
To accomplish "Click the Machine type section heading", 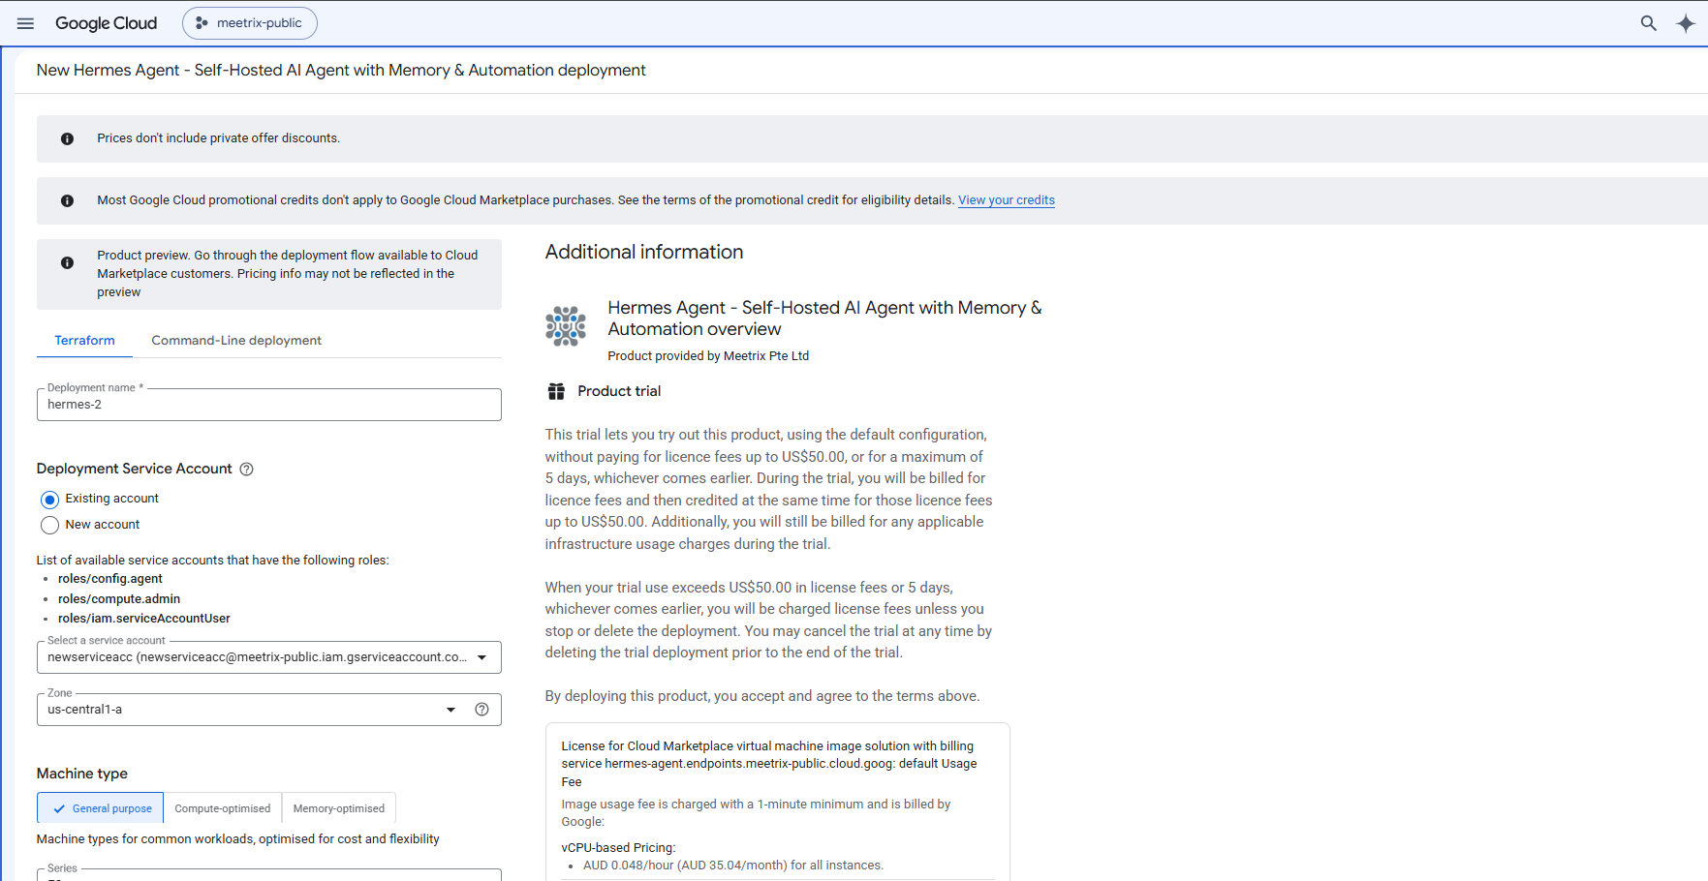I will coord(82,774).
